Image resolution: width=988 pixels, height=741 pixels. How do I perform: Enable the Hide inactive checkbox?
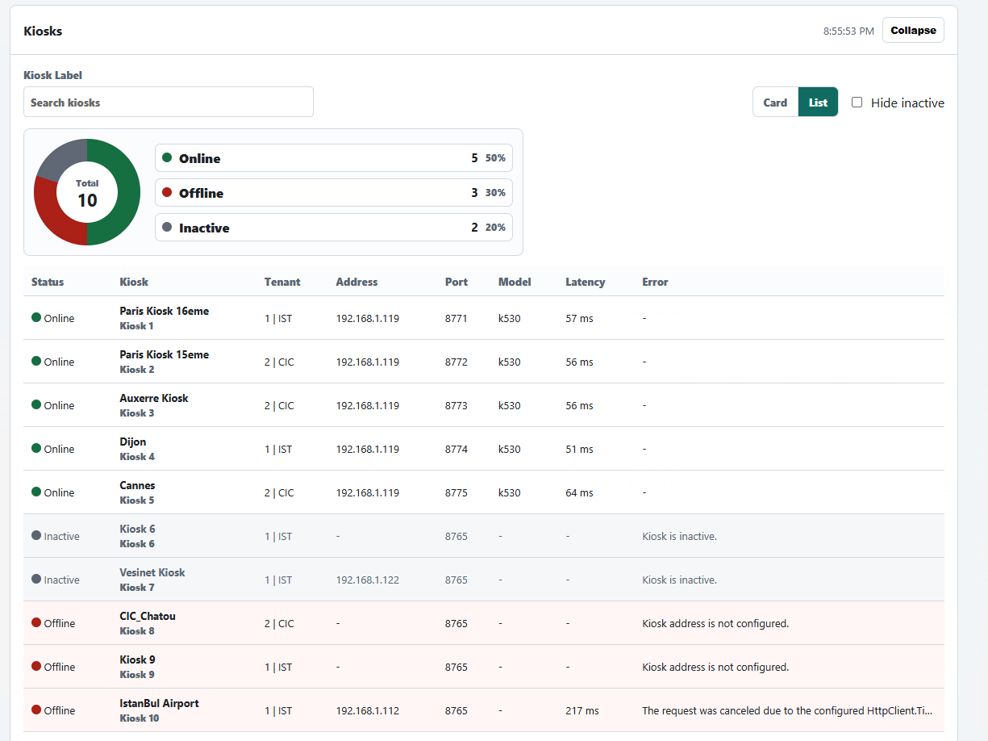pyautogui.click(x=857, y=103)
